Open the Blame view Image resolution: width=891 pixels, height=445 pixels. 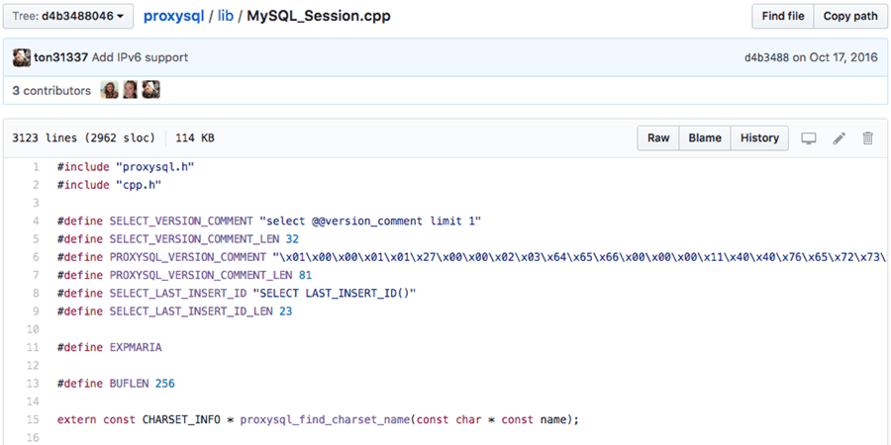click(x=705, y=138)
